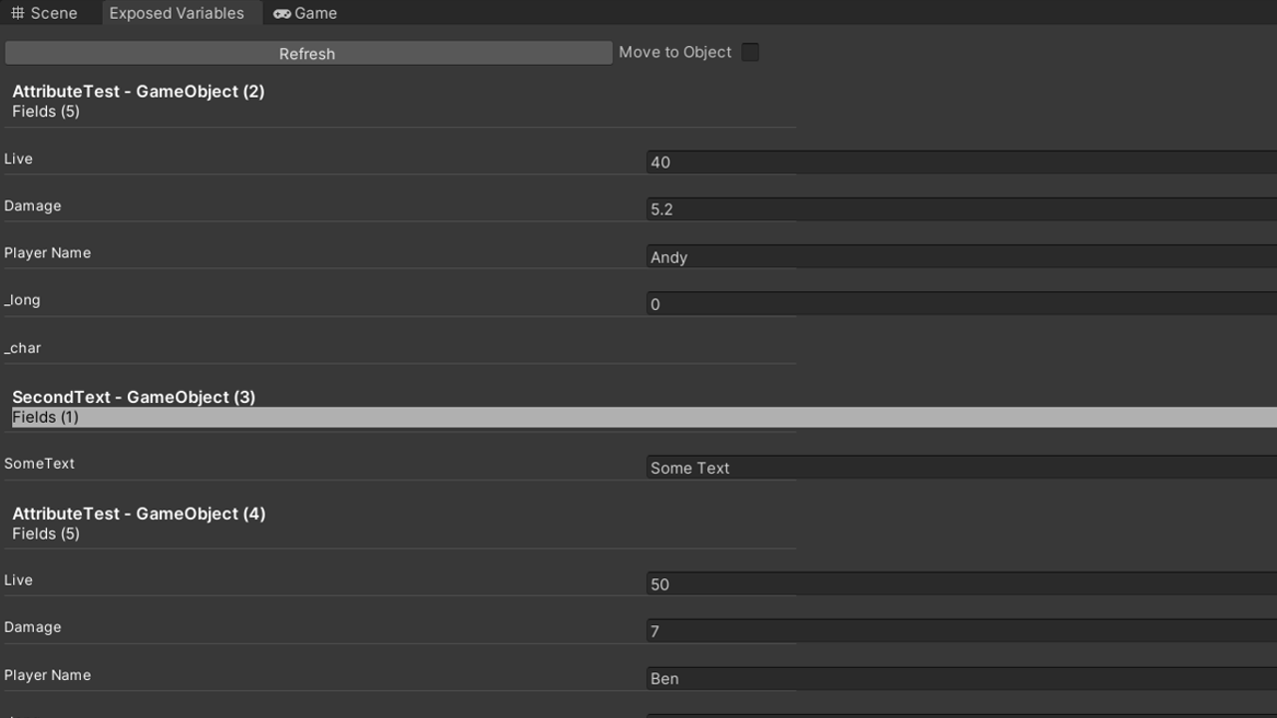Click the _char field label

point(23,348)
